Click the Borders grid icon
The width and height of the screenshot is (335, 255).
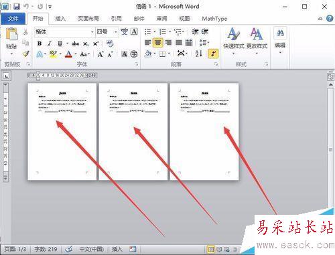click(x=163, y=54)
